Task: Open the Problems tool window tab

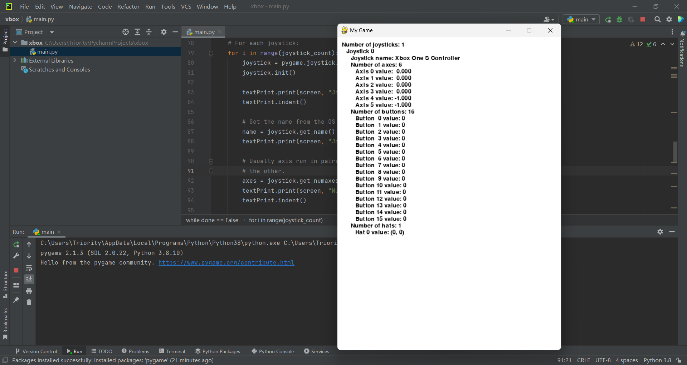Action: (x=135, y=351)
